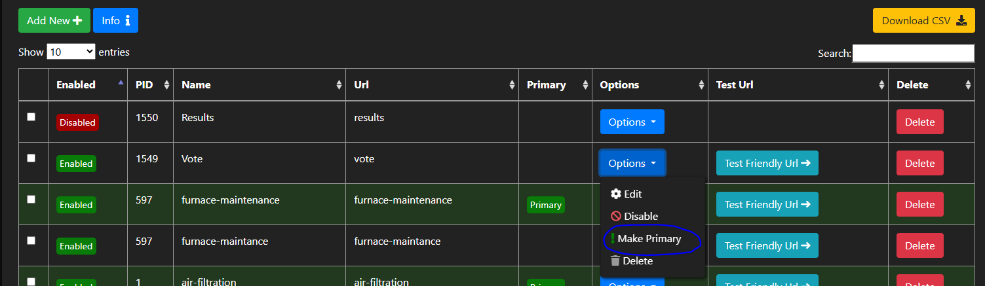Click the gear icon beside Edit
This screenshot has width=985, height=286.
tap(616, 194)
